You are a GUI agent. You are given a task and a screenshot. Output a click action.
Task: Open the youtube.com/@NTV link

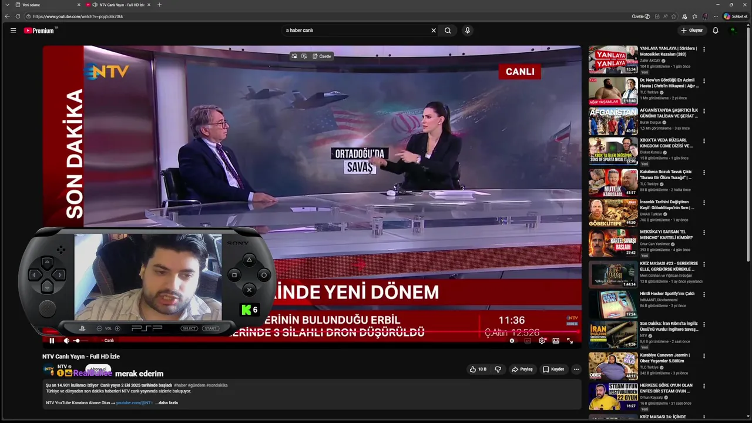tap(135, 402)
